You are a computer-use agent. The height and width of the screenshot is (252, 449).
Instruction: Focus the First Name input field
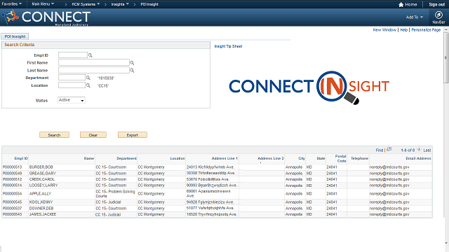(x=94, y=62)
